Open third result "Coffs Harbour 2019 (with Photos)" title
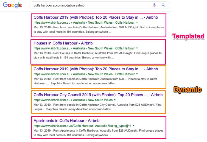 click(x=96, y=69)
